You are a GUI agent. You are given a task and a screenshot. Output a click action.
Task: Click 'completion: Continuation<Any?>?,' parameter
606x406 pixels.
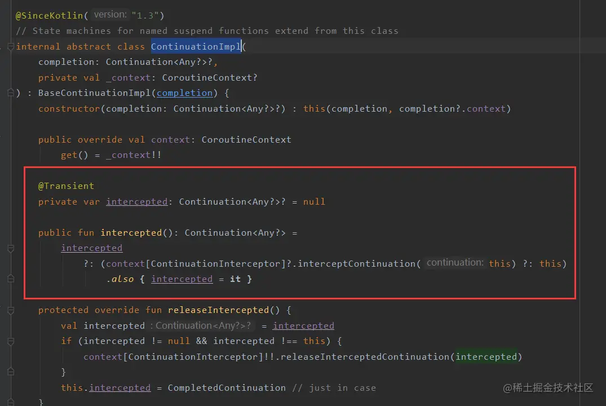point(128,62)
